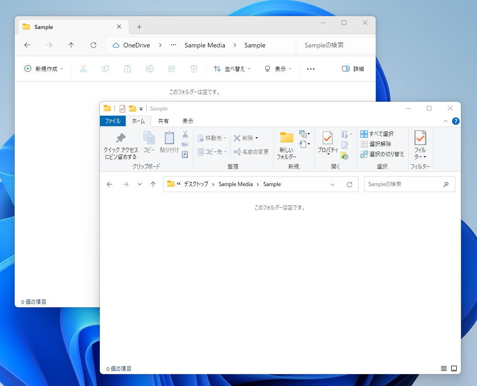Image resolution: width=477 pixels, height=386 pixels.
Task: Click properties icon in quick access toolbar
Action: [122, 109]
